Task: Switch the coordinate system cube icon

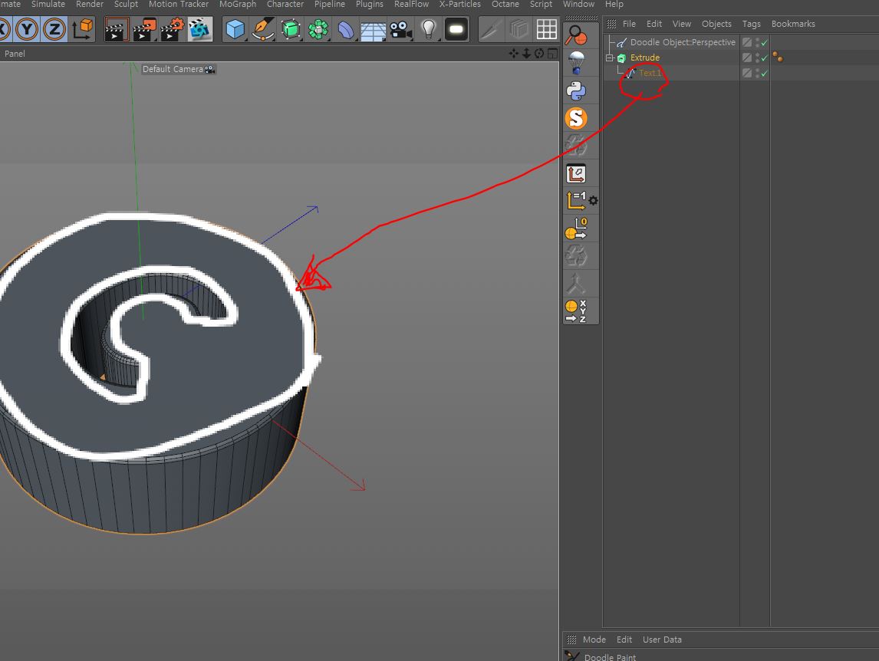Action: 82,29
